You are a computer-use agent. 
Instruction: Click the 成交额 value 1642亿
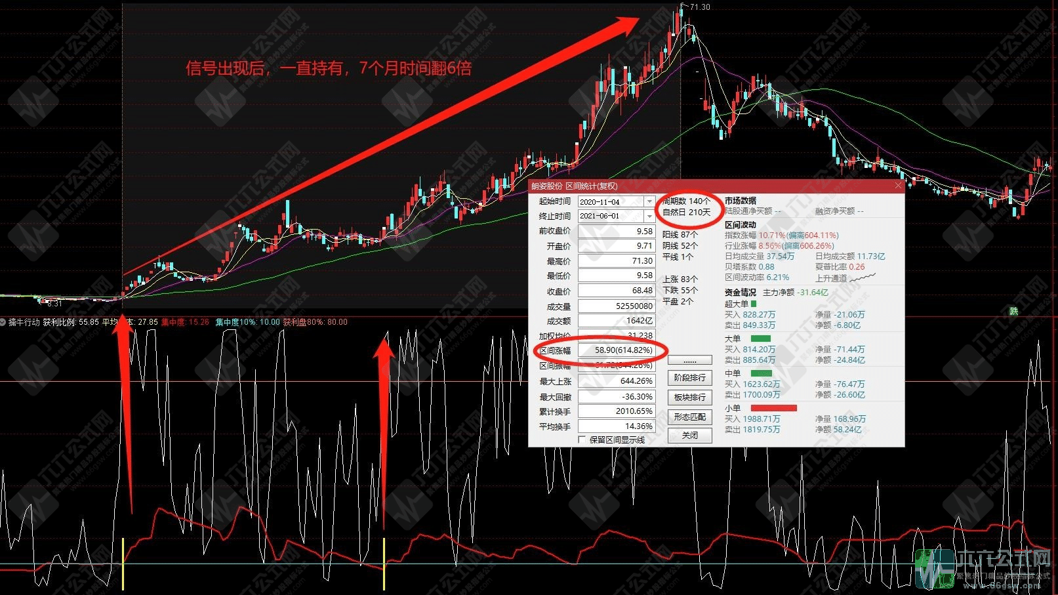click(x=616, y=321)
